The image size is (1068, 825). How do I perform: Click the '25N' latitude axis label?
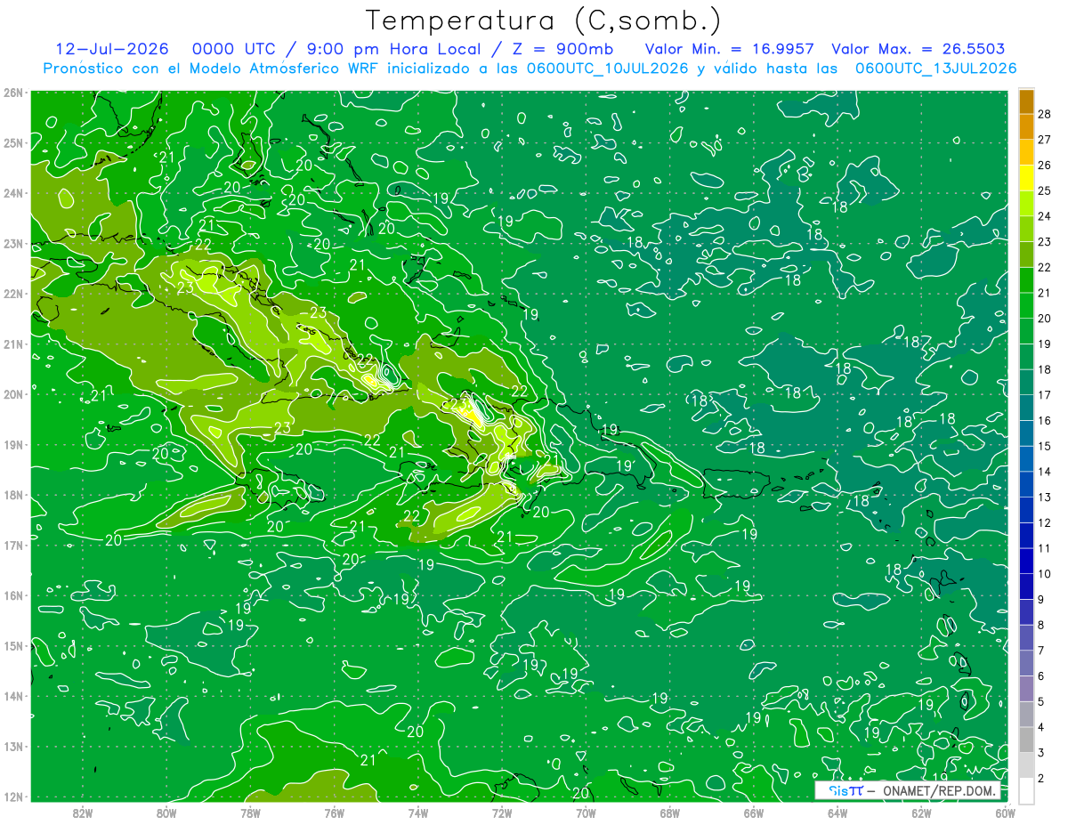click(12, 142)
